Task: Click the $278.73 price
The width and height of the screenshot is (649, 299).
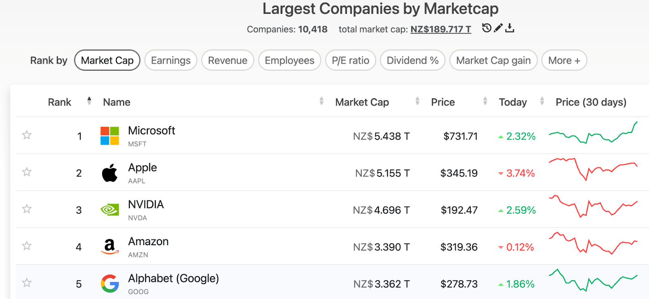Action: click(x=459, y=284)
